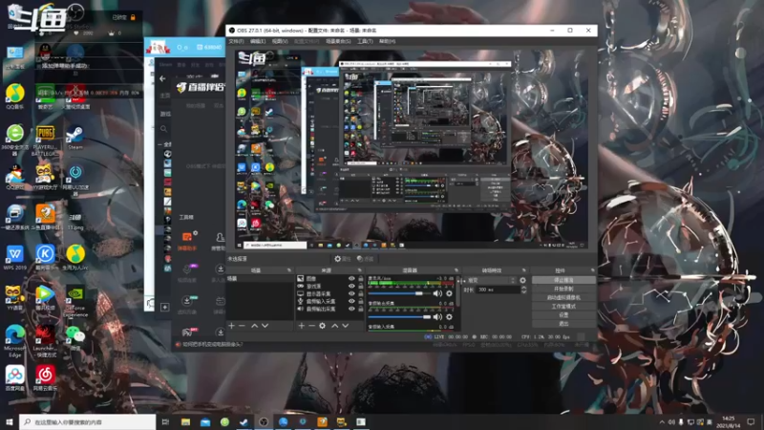Move the source down in OBS sources panel
This screenshot has height=430, width=764.
(346, 326)
